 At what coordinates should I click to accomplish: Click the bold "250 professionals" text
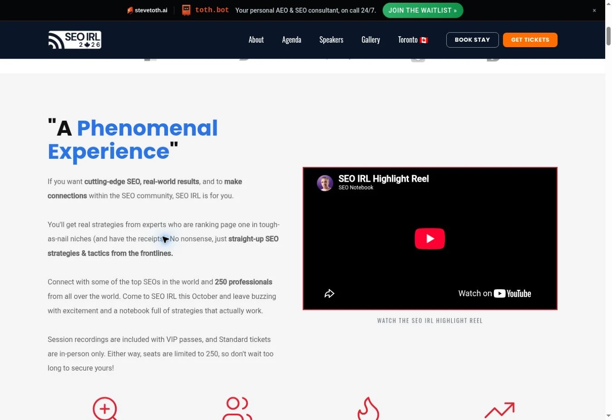click(x=243, y=282)
